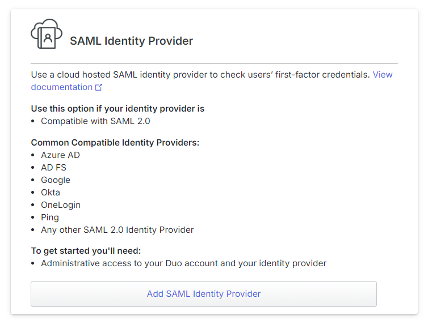Click the cloud address book icon
Image resolution: width=428 pixels, height=324 pixels.
coord(47,34)
